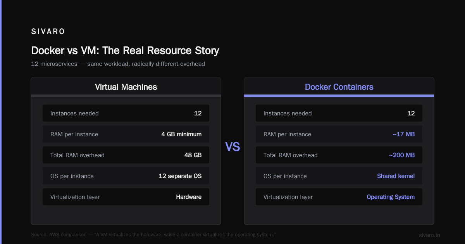Click the "4 GB minimum" value

point(181,134)
